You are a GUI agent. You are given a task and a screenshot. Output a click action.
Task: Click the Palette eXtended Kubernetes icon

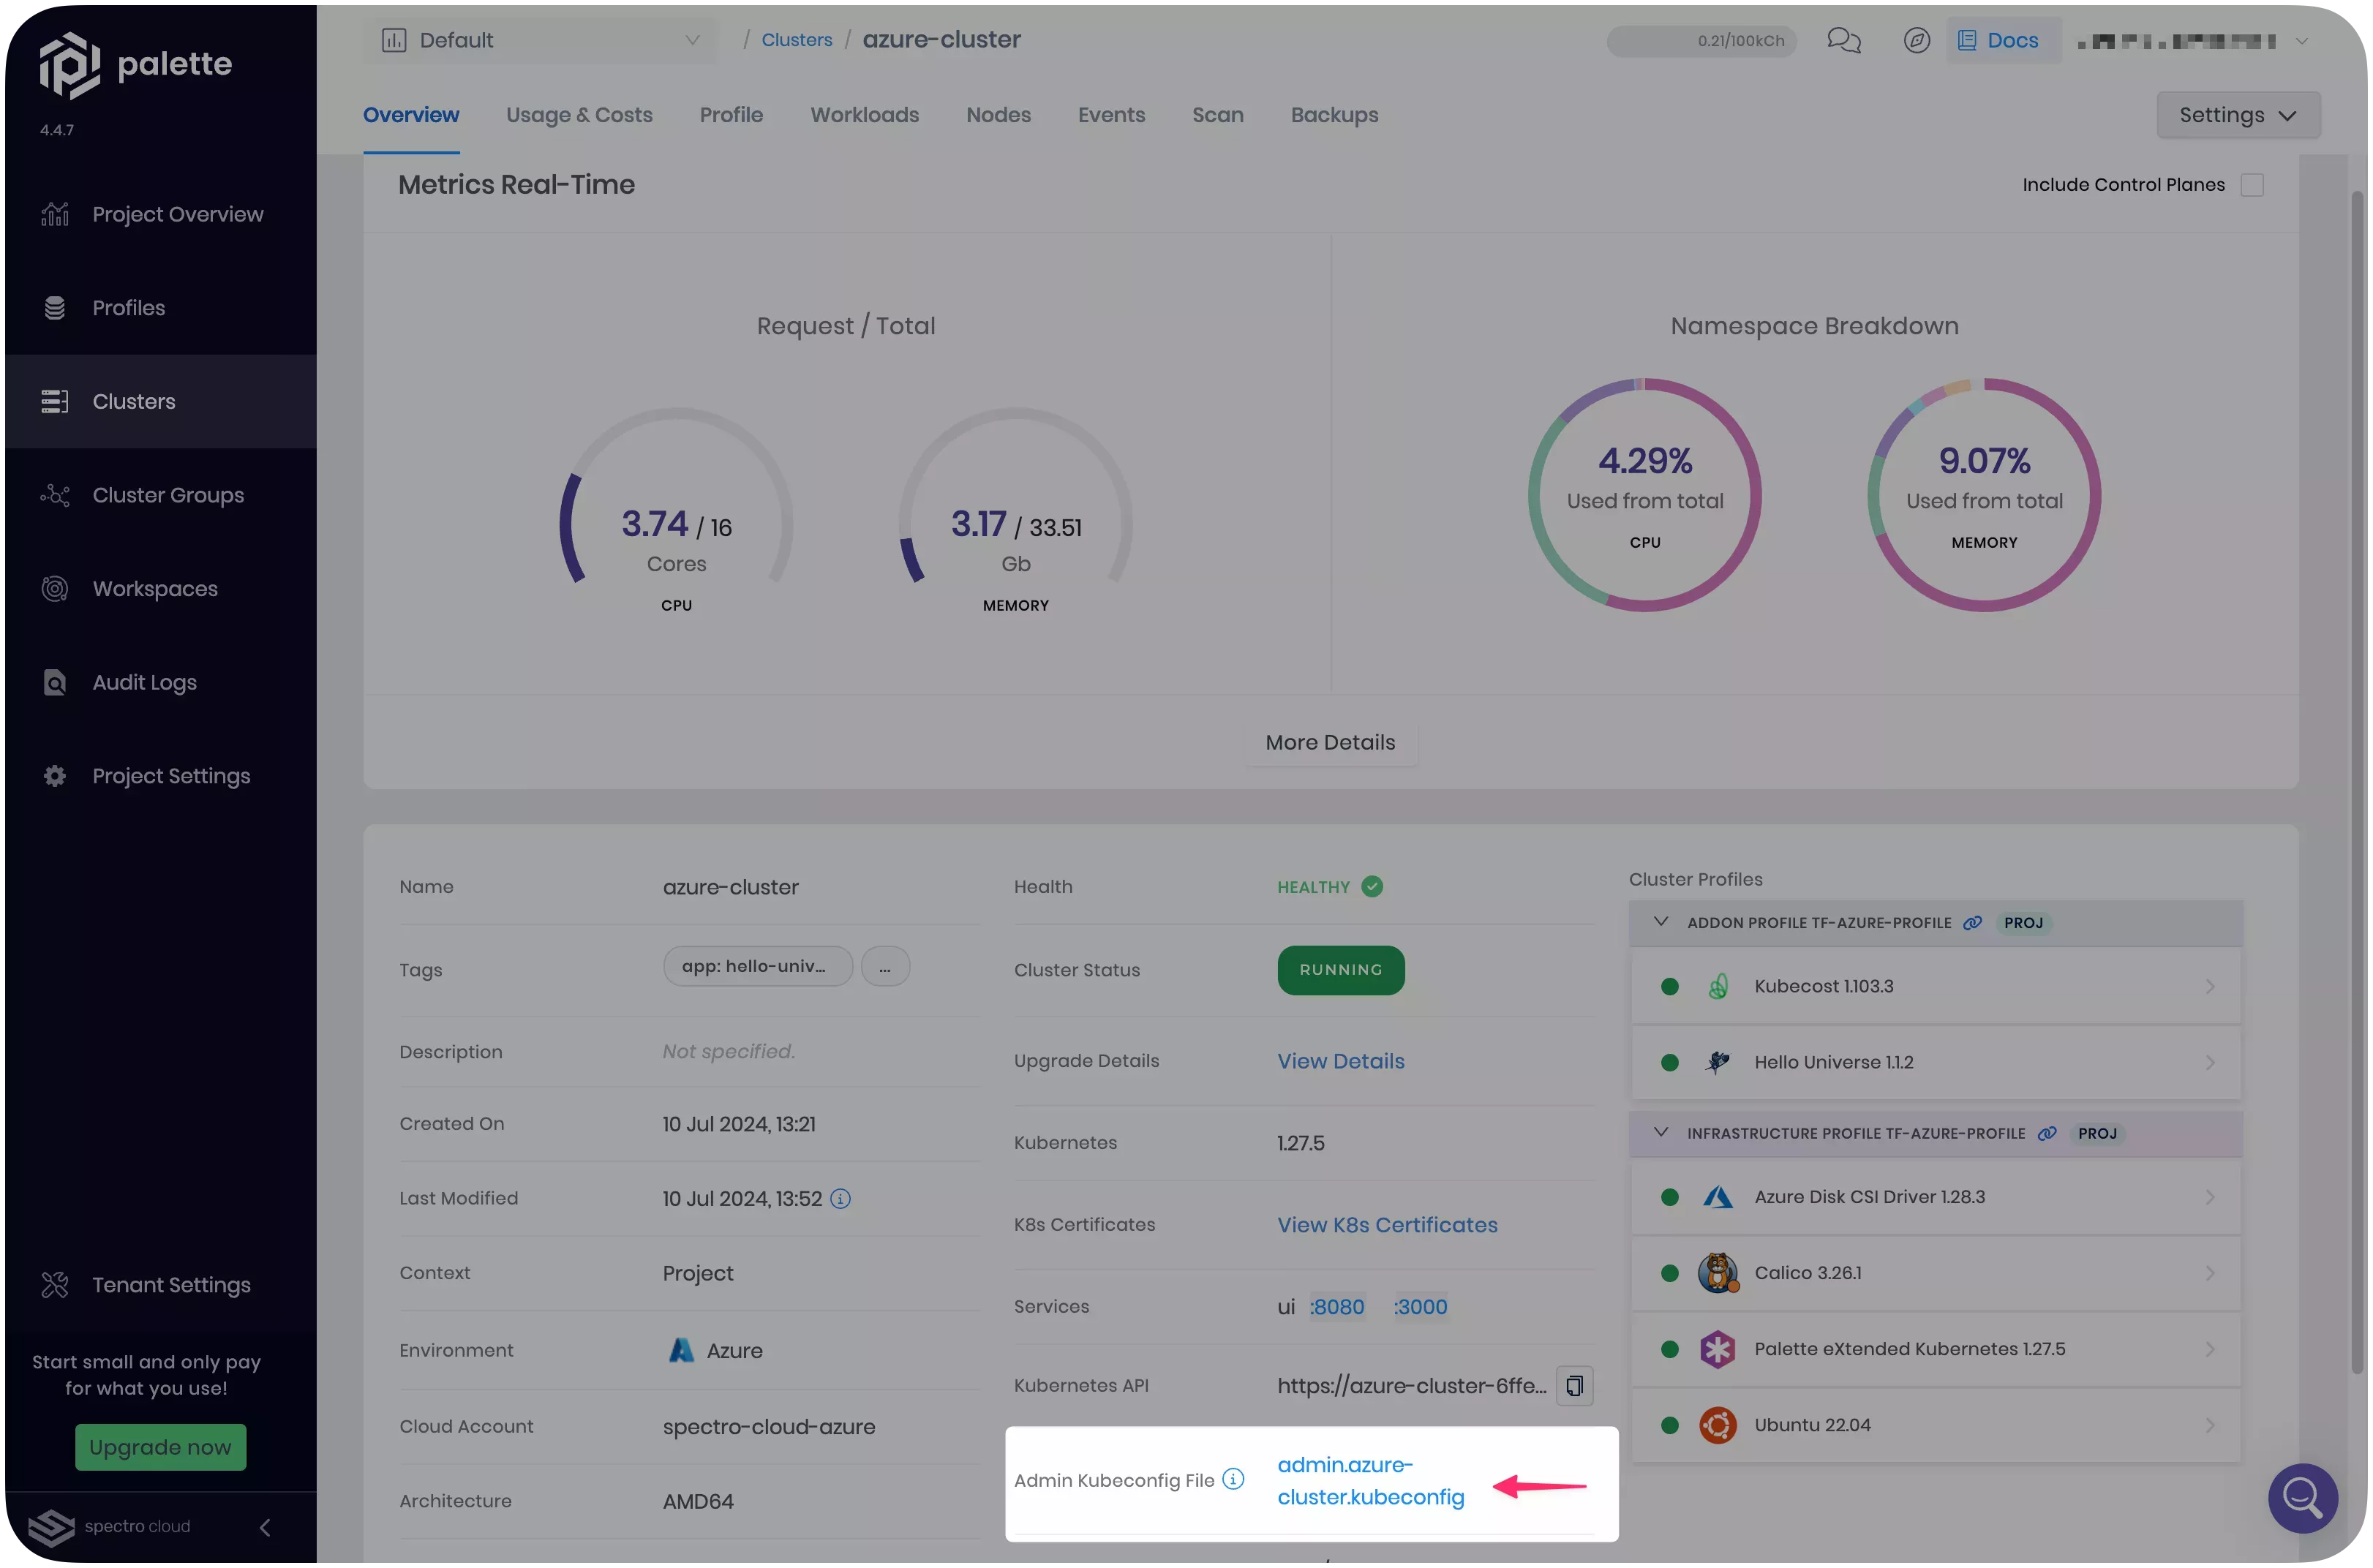1717,1349
